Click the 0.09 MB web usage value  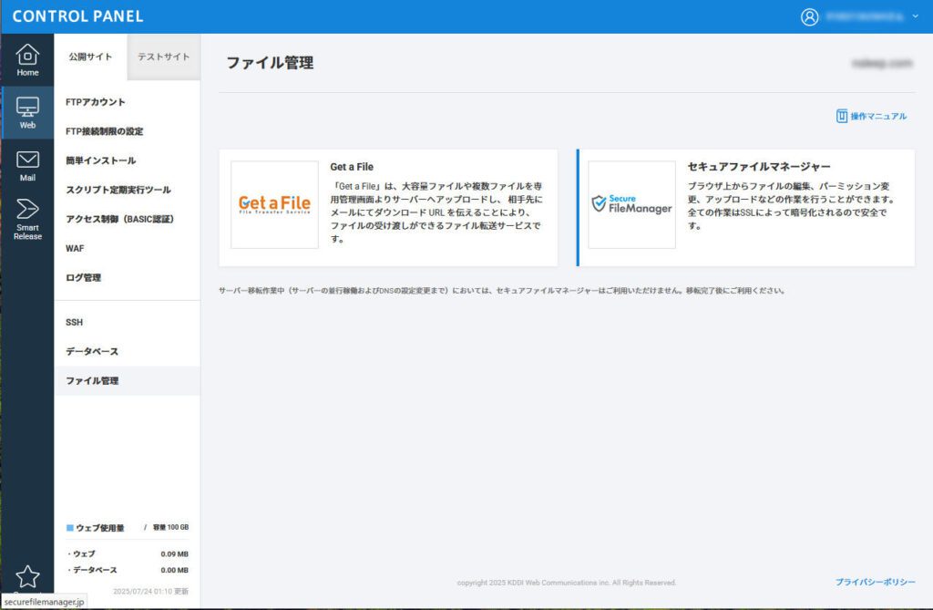pos(174,554)
